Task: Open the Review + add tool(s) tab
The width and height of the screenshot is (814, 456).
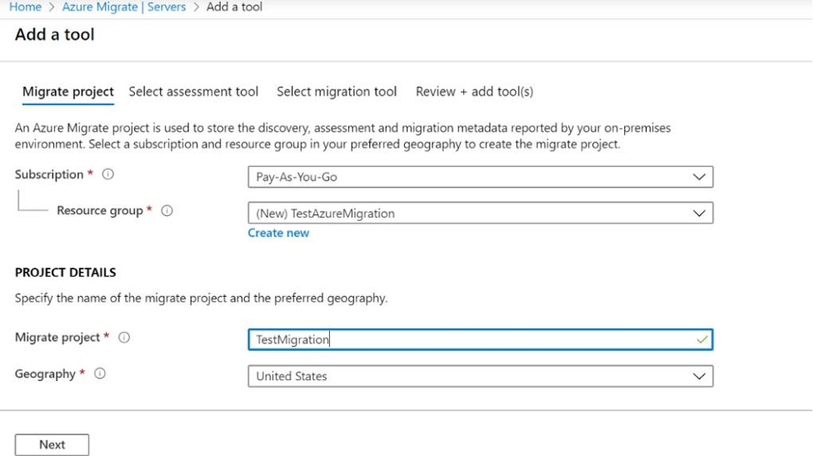Action: point(475,92)
